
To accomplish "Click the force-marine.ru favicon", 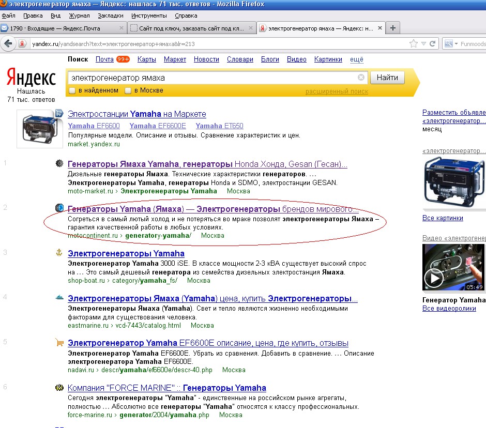I will pos(59,387).
